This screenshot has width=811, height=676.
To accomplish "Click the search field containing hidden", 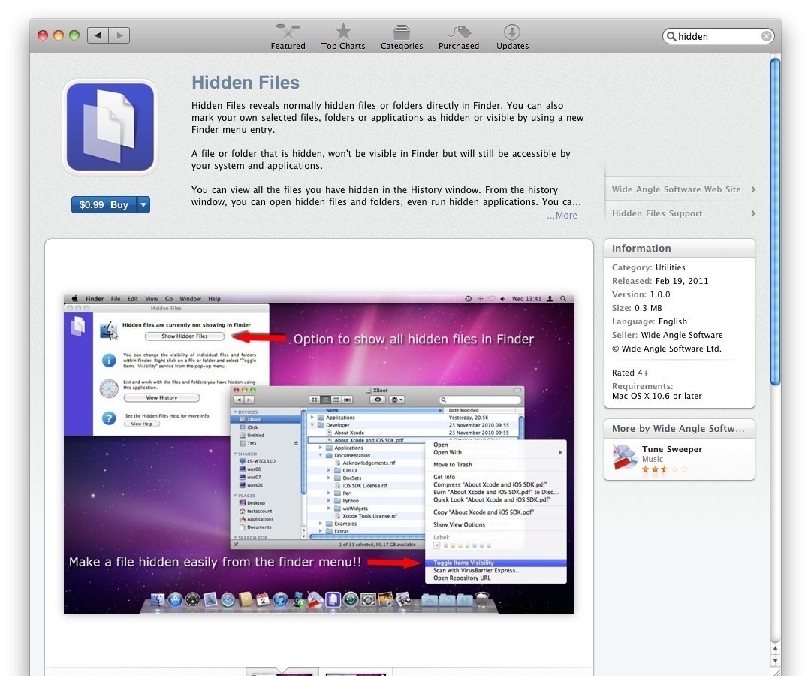I will pos(717,36).
